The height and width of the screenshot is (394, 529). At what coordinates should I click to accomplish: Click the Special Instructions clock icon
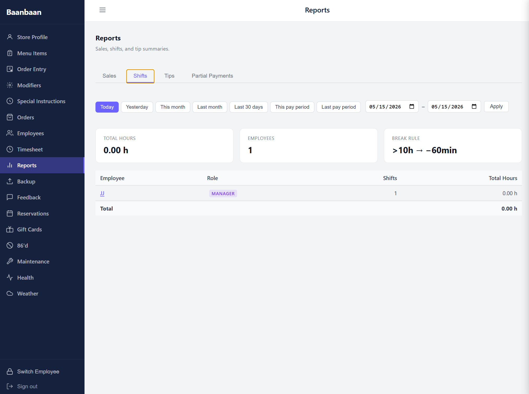10,101
